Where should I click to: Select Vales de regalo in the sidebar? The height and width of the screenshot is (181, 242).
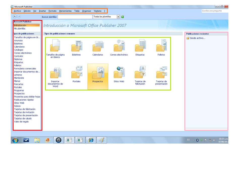[21, 122]
